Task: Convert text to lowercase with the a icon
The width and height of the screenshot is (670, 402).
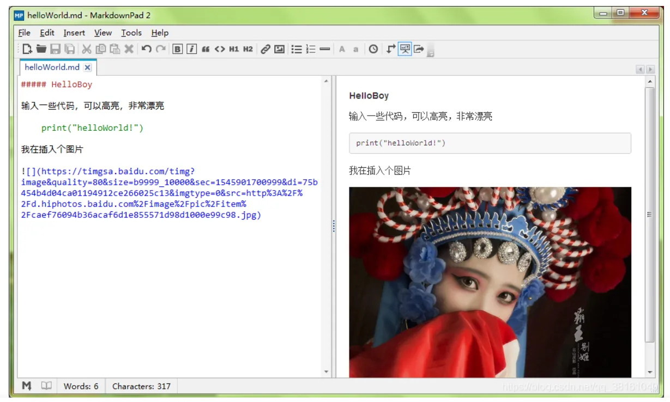Action: pyautogui.click(x=356, y=49)
